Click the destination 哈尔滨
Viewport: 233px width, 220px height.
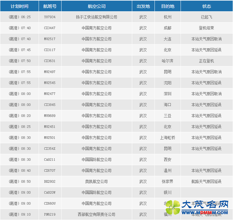(167, 61)
